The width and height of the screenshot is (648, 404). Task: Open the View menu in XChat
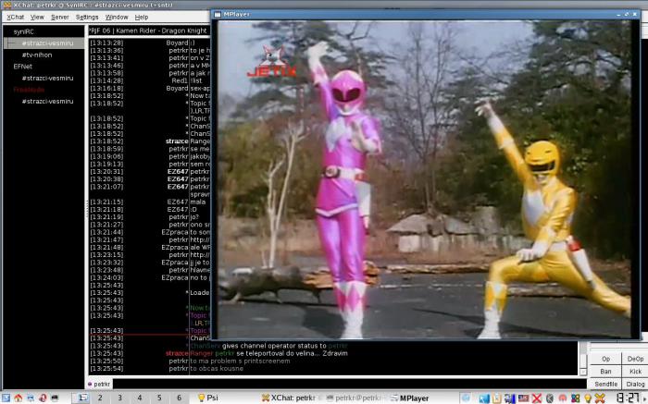[x=37, y=18]
